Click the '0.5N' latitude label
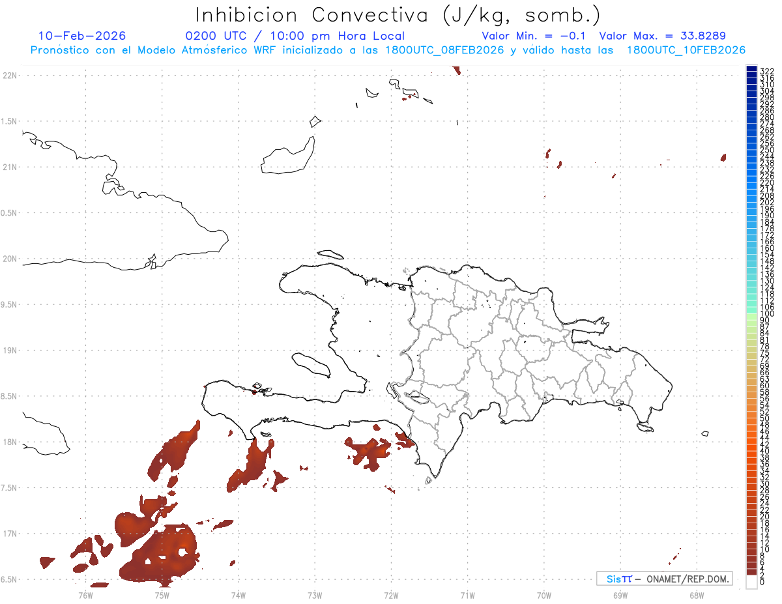 9,213
